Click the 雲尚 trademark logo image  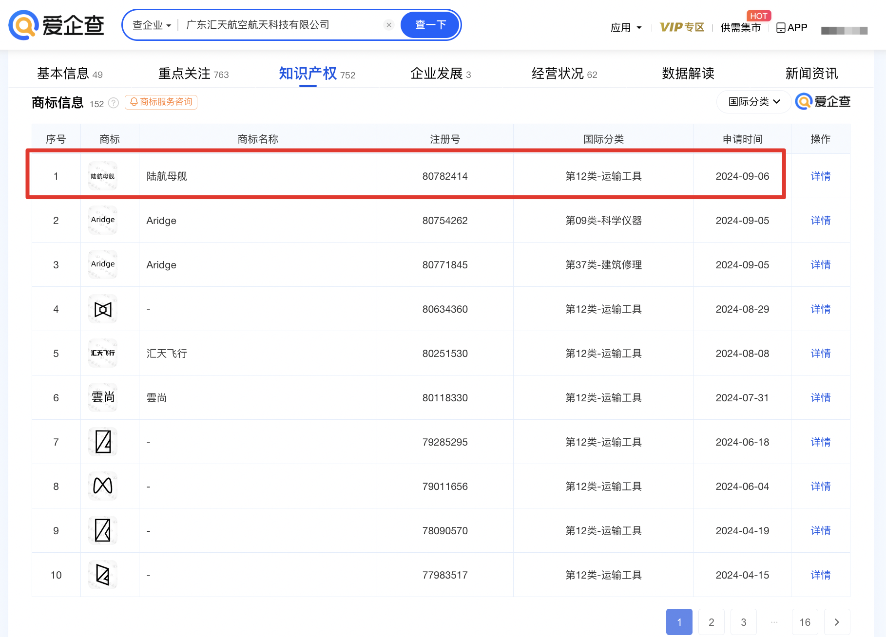click(x=103, y=397)
